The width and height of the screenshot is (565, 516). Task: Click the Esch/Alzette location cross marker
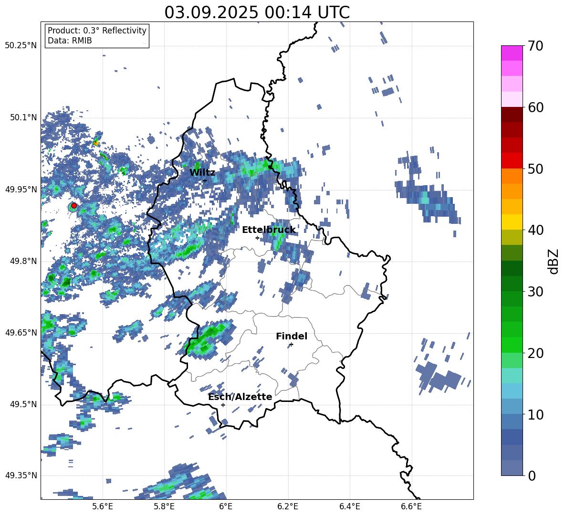(x=223, y=405)
